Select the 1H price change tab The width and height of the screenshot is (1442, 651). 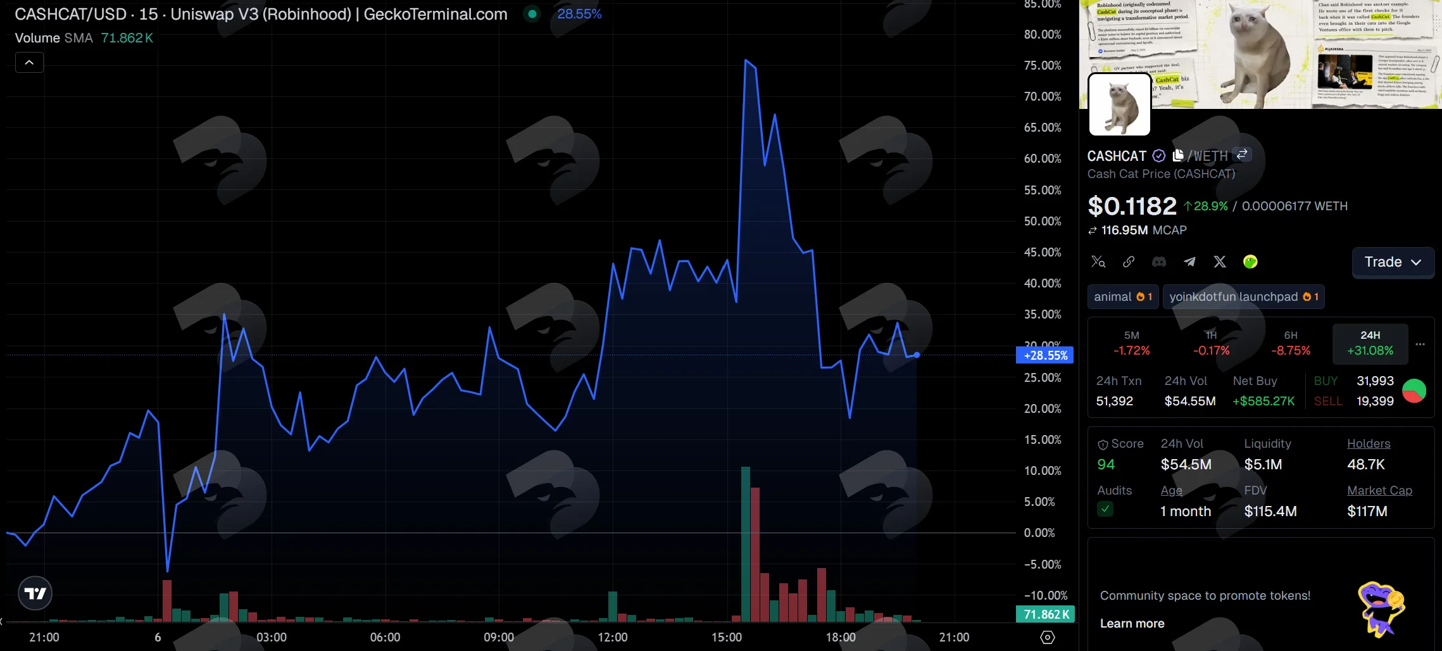pyautogui.click(x=1212, y=343)
